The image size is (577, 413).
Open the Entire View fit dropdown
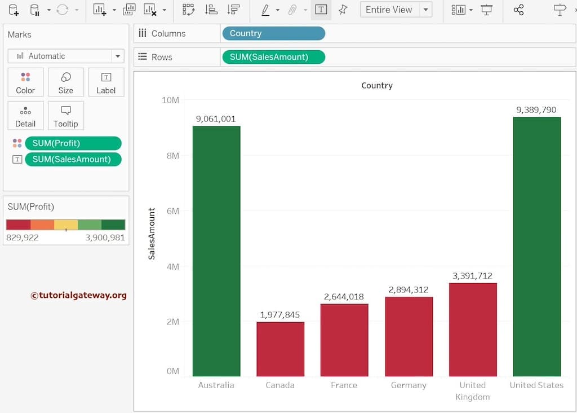point(426,10)
